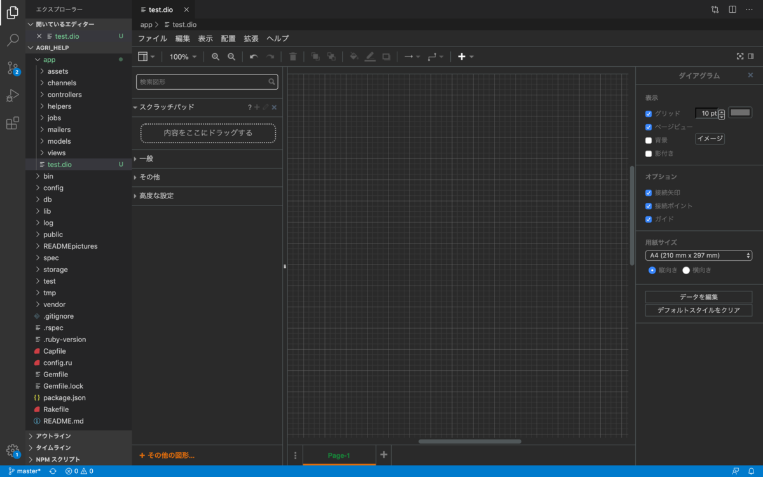Expand the その他 shapes section

pyautogui.click(x=207, y=177)
